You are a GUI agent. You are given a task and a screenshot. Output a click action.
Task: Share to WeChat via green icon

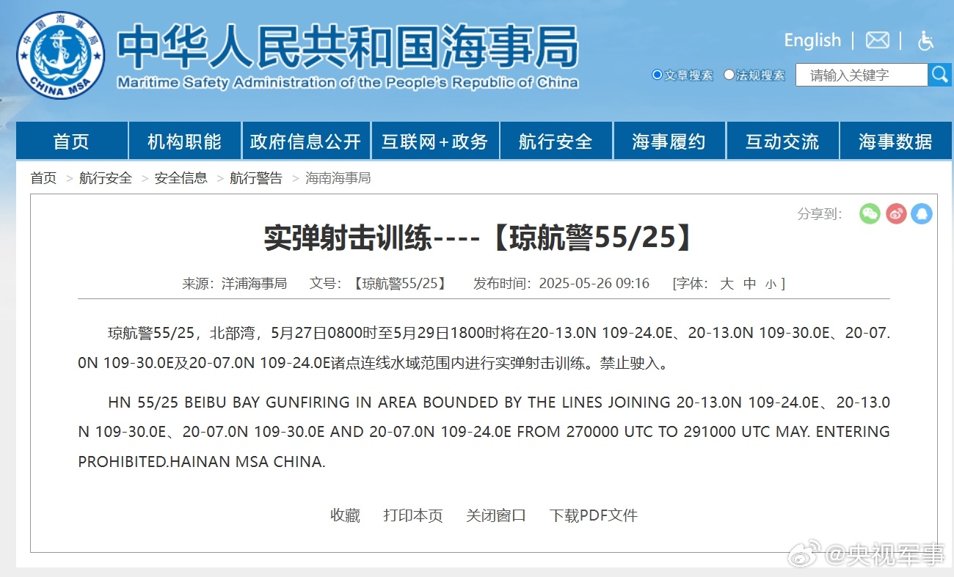(870, 213)
